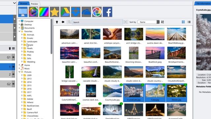Collapse the Pictures tree node
This screenshot has height=119, width=211.
click(19, 72)
